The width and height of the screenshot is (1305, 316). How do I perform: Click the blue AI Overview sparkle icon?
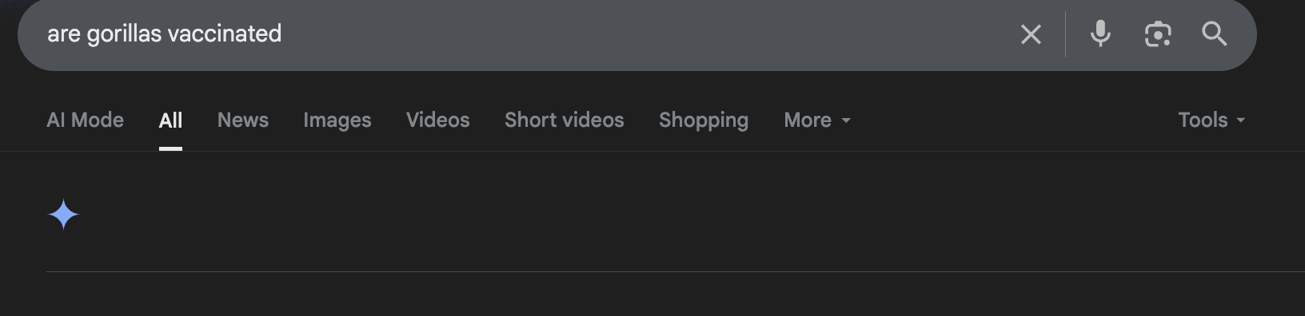[x=63, y=215]
